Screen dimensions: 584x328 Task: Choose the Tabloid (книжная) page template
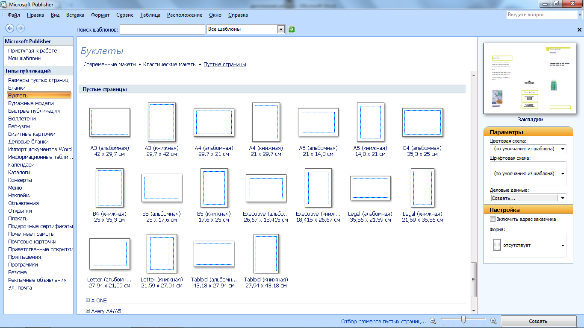pos(266,254)
